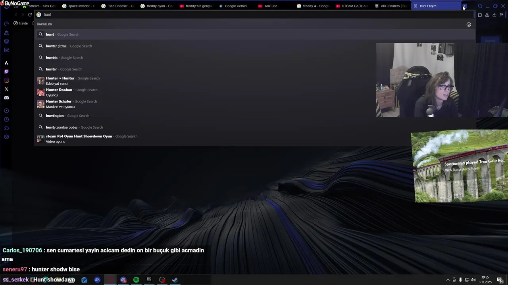The image size is (508, 285).
Task: Open the X (Twitter) sidebar icon
Action: point(6,89)
